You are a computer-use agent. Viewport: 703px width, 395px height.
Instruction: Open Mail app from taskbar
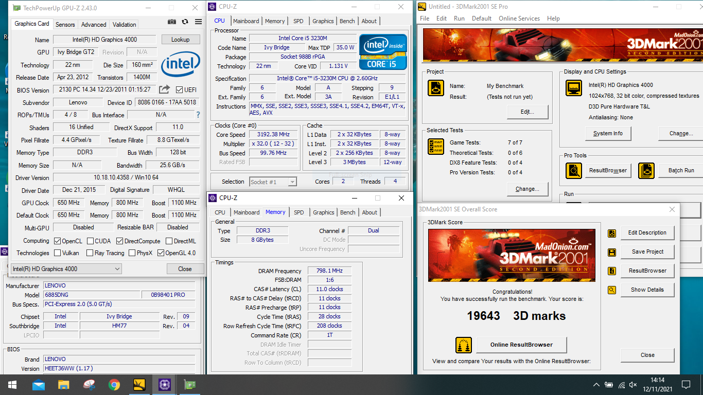(x=39, y=385)
